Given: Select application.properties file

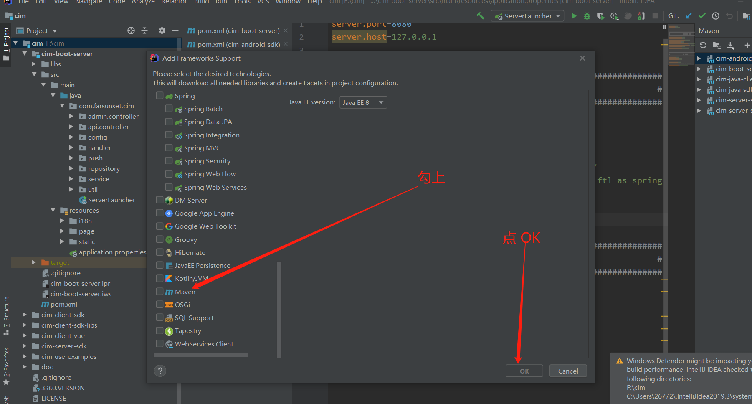Looking at the screenshot, I should coord(112,252).
